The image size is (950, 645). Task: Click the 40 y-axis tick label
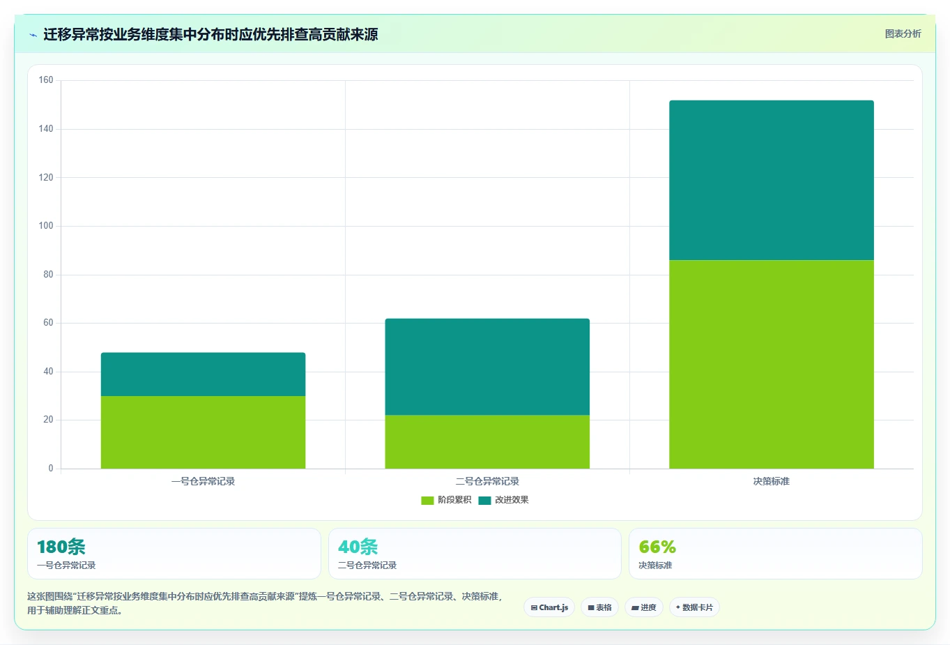(48, 372)
